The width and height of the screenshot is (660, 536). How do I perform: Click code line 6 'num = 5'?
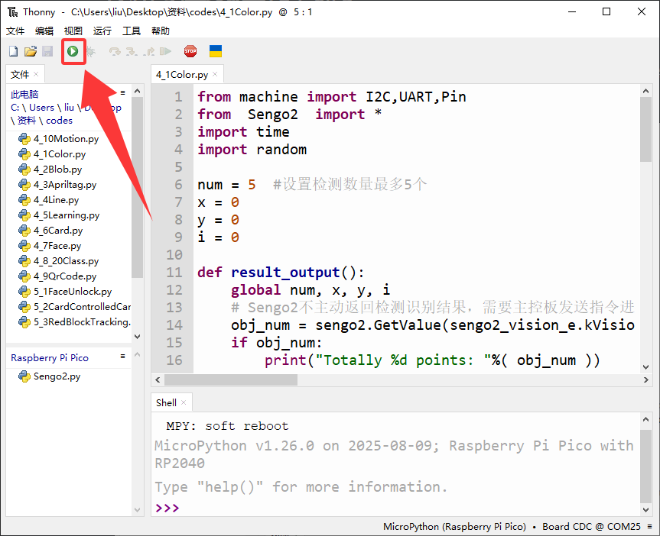click(226, 185)
